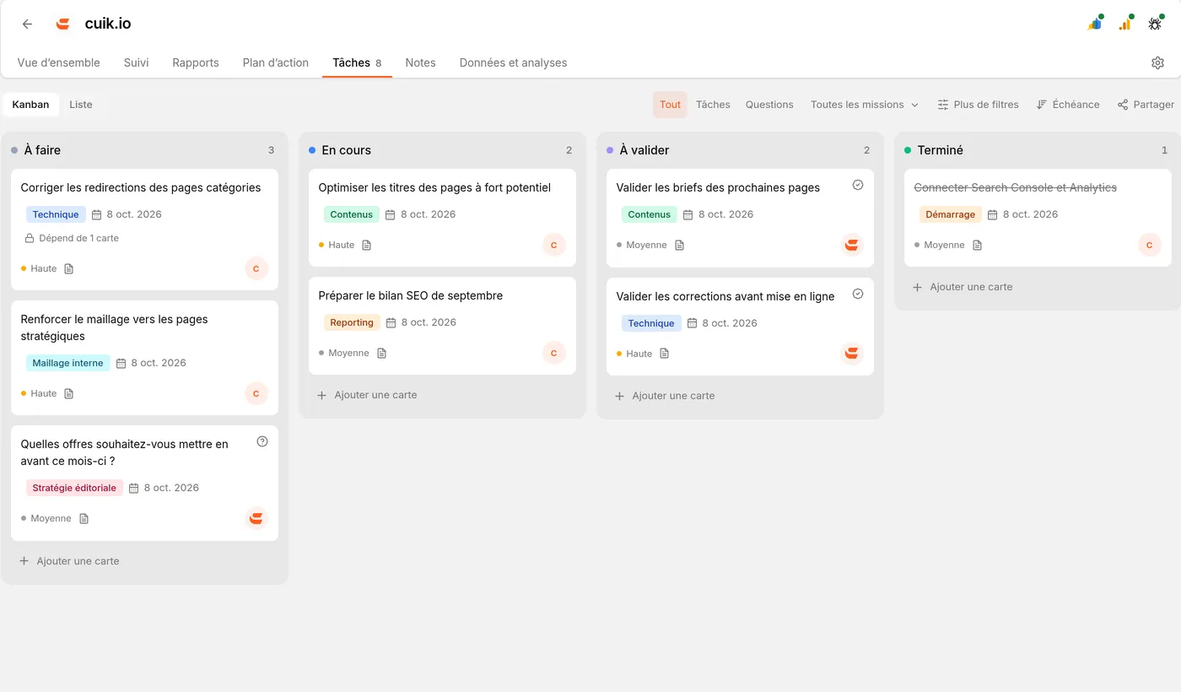Filter by Questions only
This screenshot has height=692, width=1181.
point(769,105)
